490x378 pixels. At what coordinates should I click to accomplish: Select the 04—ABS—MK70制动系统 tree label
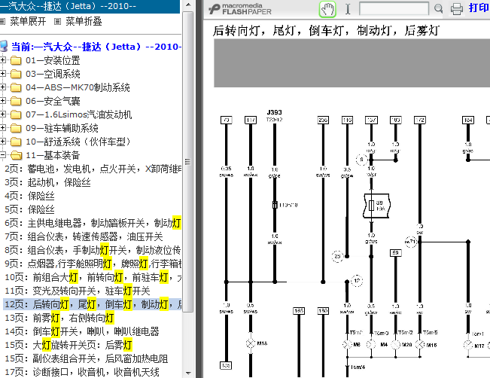point(78,87)
